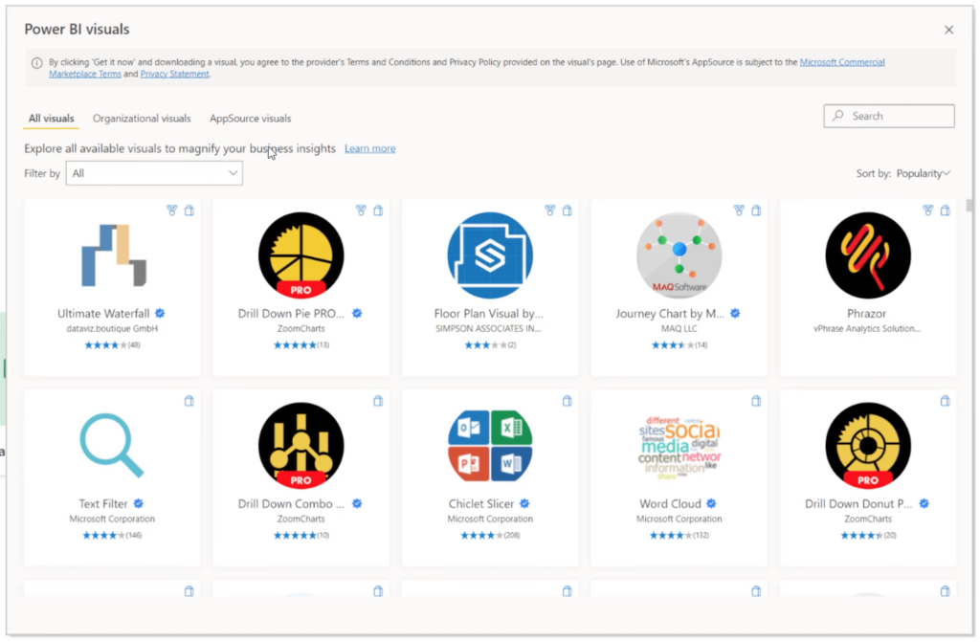980x642 pixels.
Task: Open the Journey Chart MAQ Software icon
Action: point(679,255)
